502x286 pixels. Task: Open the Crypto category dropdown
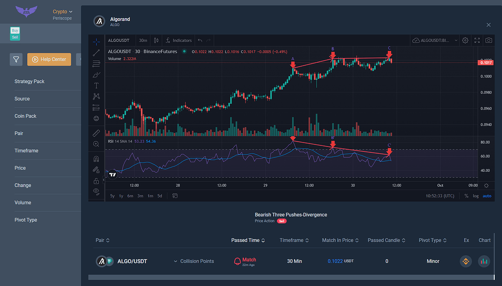click(x=62, y=11)
